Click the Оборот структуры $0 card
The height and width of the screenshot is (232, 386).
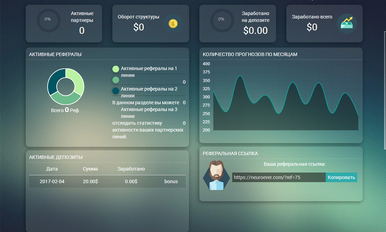pos(150,24)
